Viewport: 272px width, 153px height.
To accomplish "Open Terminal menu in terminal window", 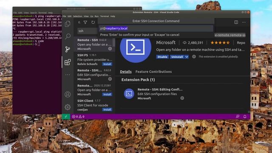I will click(42, 13).
